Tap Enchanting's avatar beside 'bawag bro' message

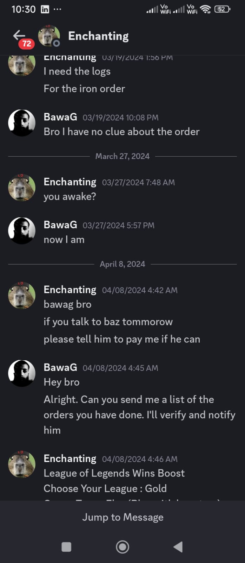point(22,296)
